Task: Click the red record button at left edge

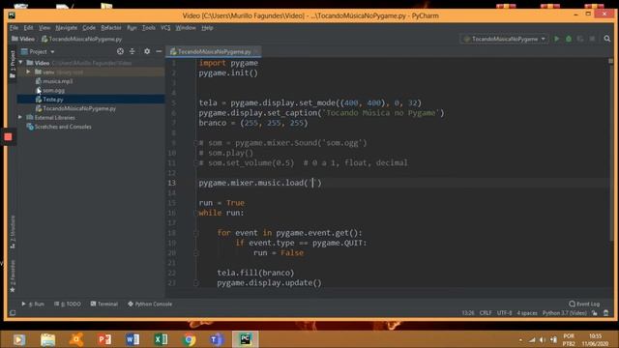Action: [8, 137]
